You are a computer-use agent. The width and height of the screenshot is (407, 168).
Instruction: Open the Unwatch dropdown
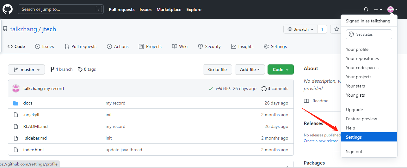pos(300,29)
